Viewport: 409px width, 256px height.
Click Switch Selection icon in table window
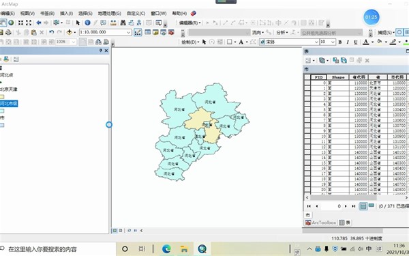344,60
